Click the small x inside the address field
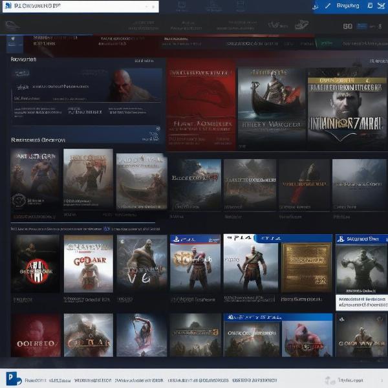The height and width of the screenshot is (388, 388). pos(153,6)
